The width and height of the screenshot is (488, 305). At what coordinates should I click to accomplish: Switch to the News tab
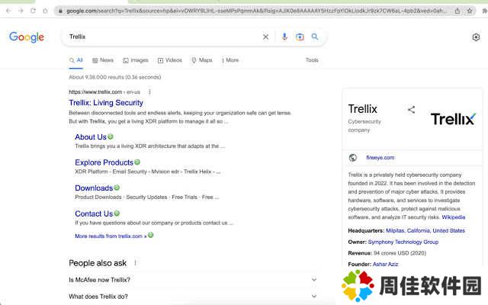click(103, 60)
